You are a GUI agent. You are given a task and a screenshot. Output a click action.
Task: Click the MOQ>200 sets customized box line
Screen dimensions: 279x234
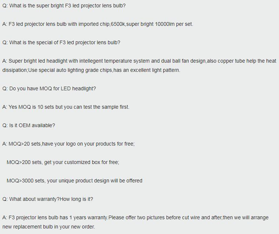(63, 162)
